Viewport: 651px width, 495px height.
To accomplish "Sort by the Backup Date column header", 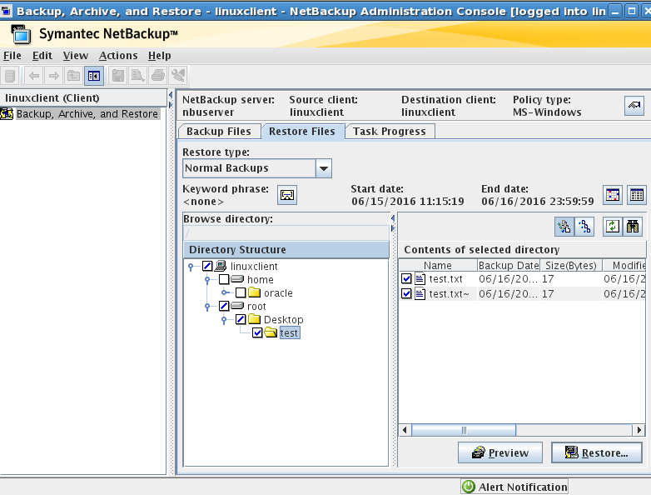I will click(509, 265).
